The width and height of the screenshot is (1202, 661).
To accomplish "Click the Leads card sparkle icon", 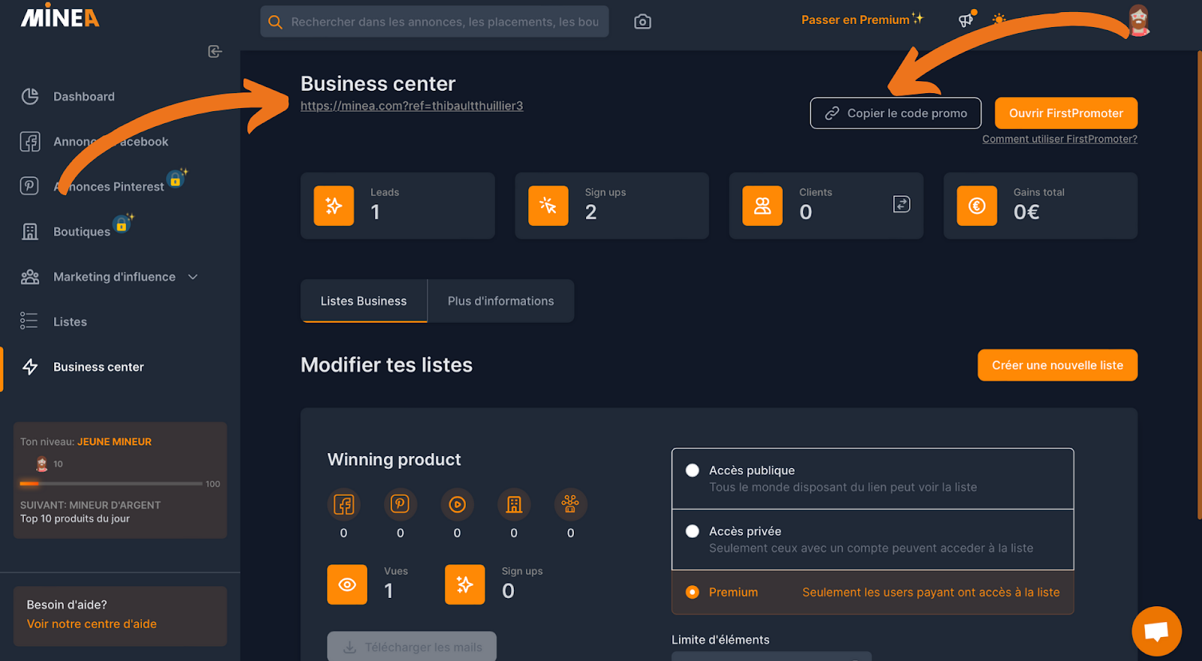I will 334,206.
